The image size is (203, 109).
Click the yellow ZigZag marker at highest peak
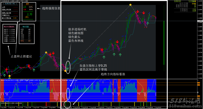(130, 5)
